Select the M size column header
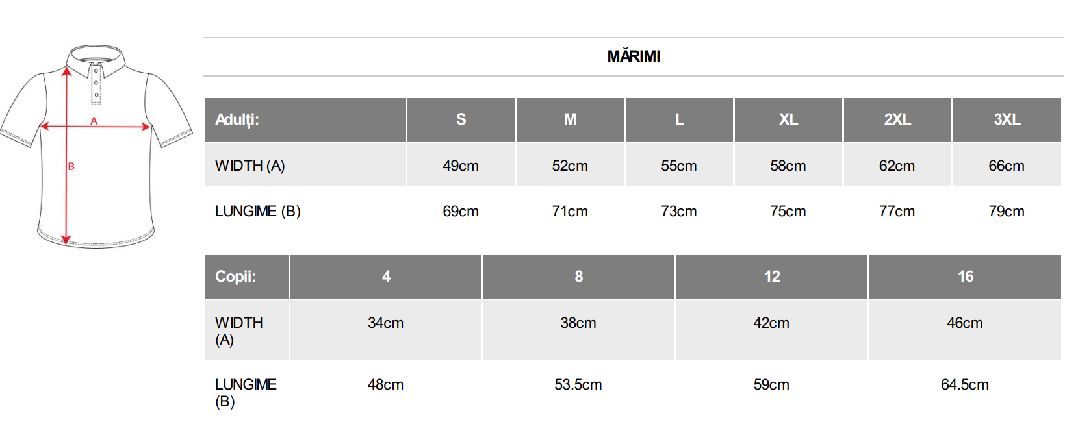 [x=570, y=119]
